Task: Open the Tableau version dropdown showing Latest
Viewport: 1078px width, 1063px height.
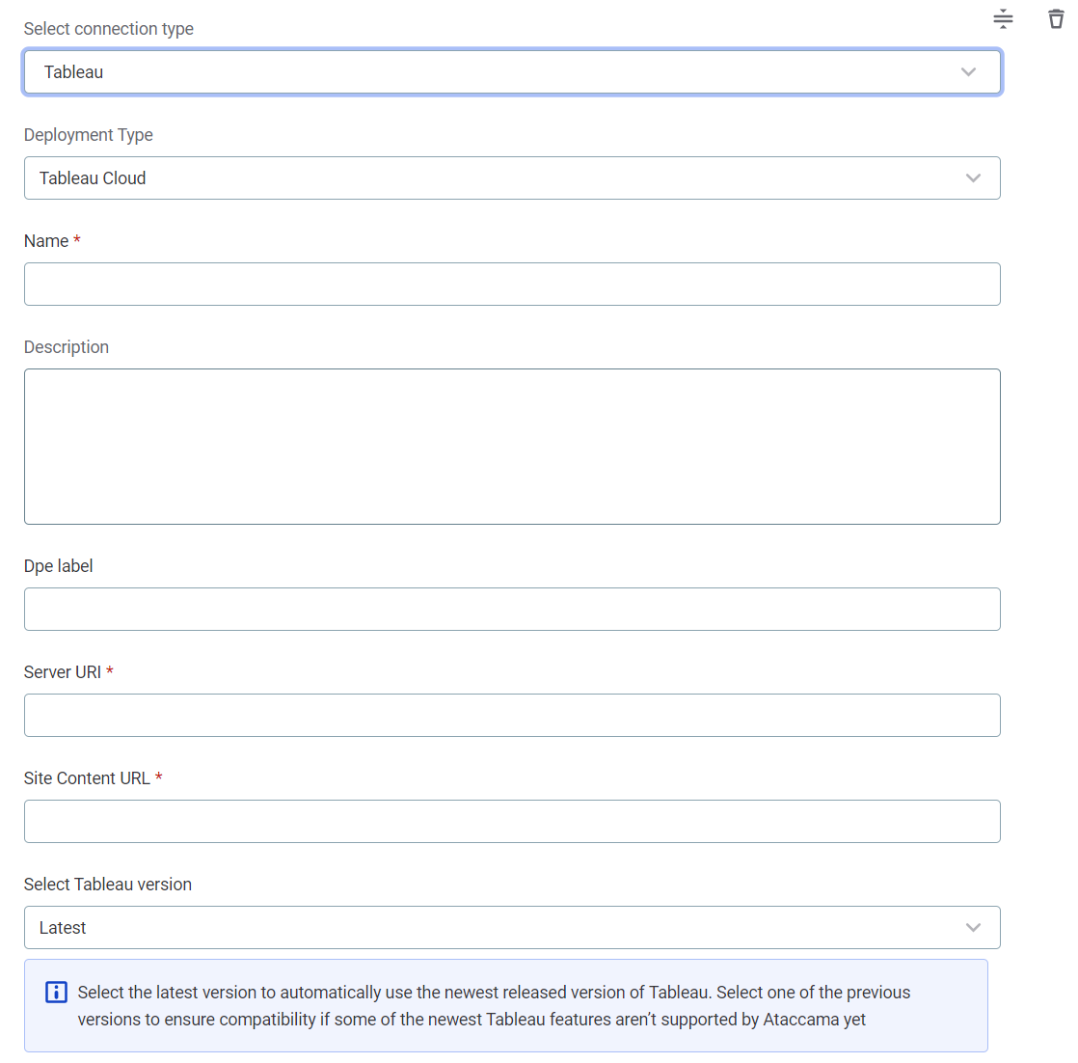Action: click(512, 928)
